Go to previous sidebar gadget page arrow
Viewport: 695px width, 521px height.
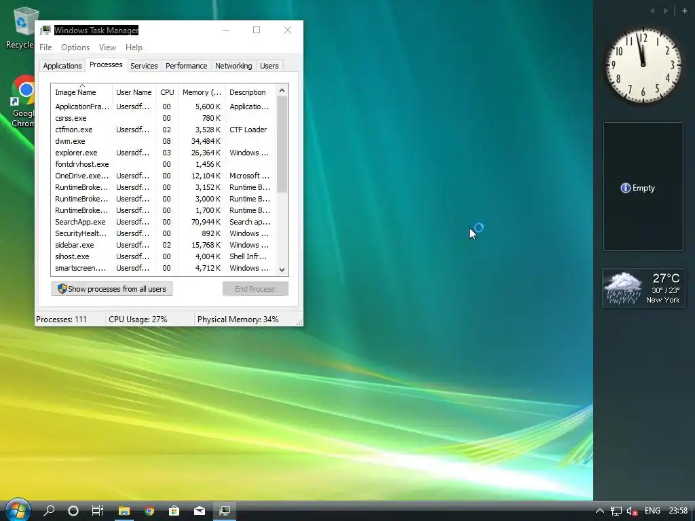pyautogui.click(x=652, y=11)
